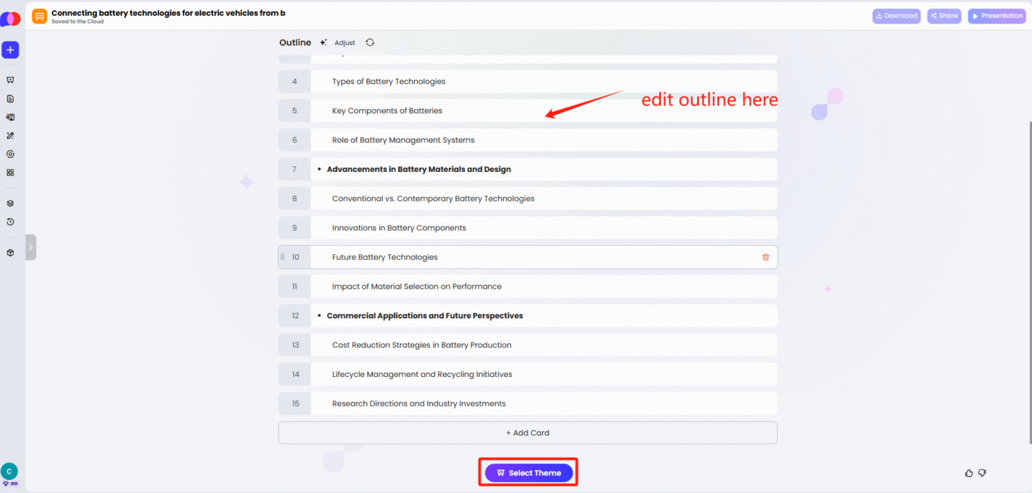
Task: Open the stacked layers icon in sidebar
Action: click(10, 204)
